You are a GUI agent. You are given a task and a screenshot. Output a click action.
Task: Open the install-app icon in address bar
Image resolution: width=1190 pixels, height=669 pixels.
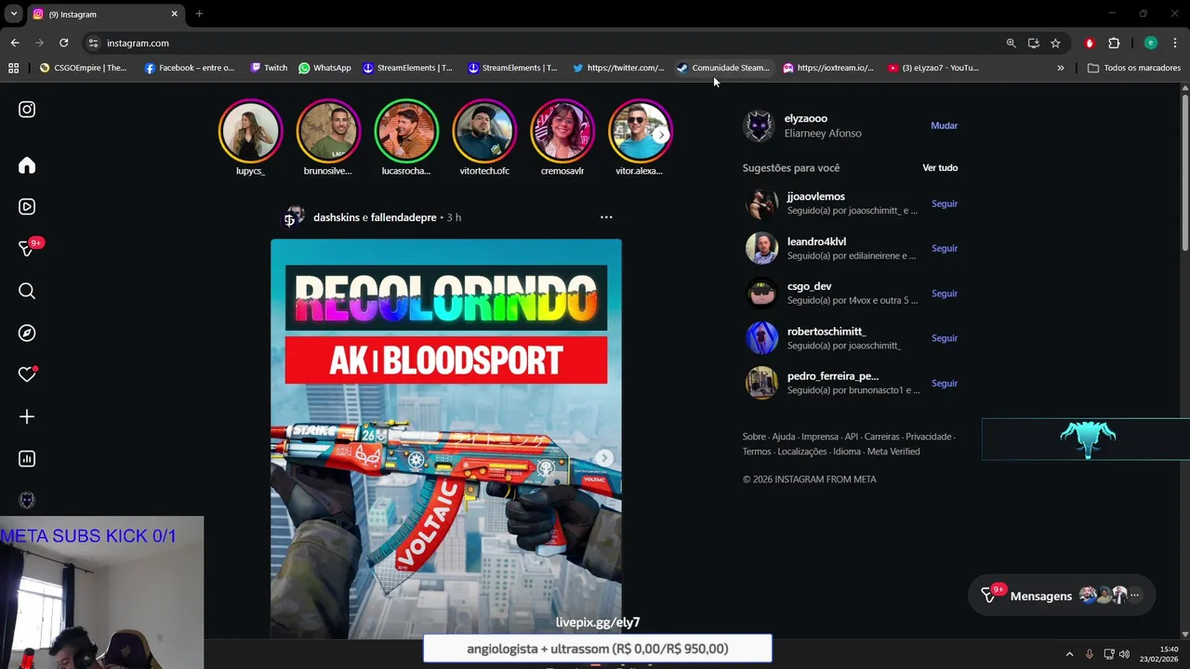pos(1033,43)
